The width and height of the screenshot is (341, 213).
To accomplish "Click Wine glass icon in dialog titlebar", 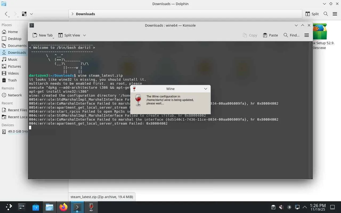I will point(134,89).
